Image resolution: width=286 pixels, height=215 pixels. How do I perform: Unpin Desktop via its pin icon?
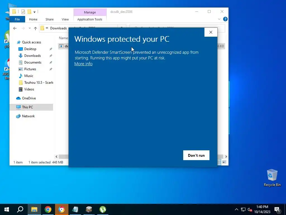pyautogui.click(x=51, y=49)
